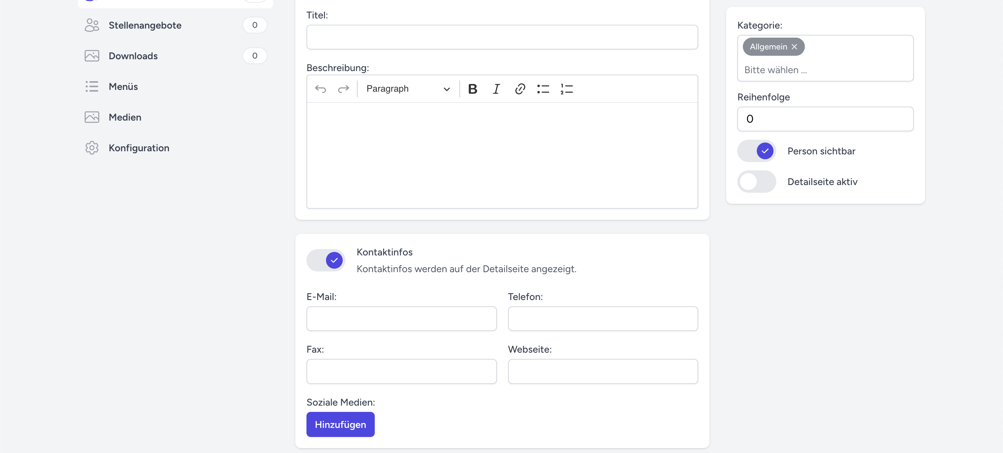Remove the Allgemein category tag
The image size is (1003, 453).
coord(794,47)
